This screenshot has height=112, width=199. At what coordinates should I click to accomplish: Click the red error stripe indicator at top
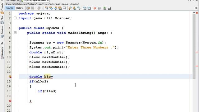coord(197,13)
